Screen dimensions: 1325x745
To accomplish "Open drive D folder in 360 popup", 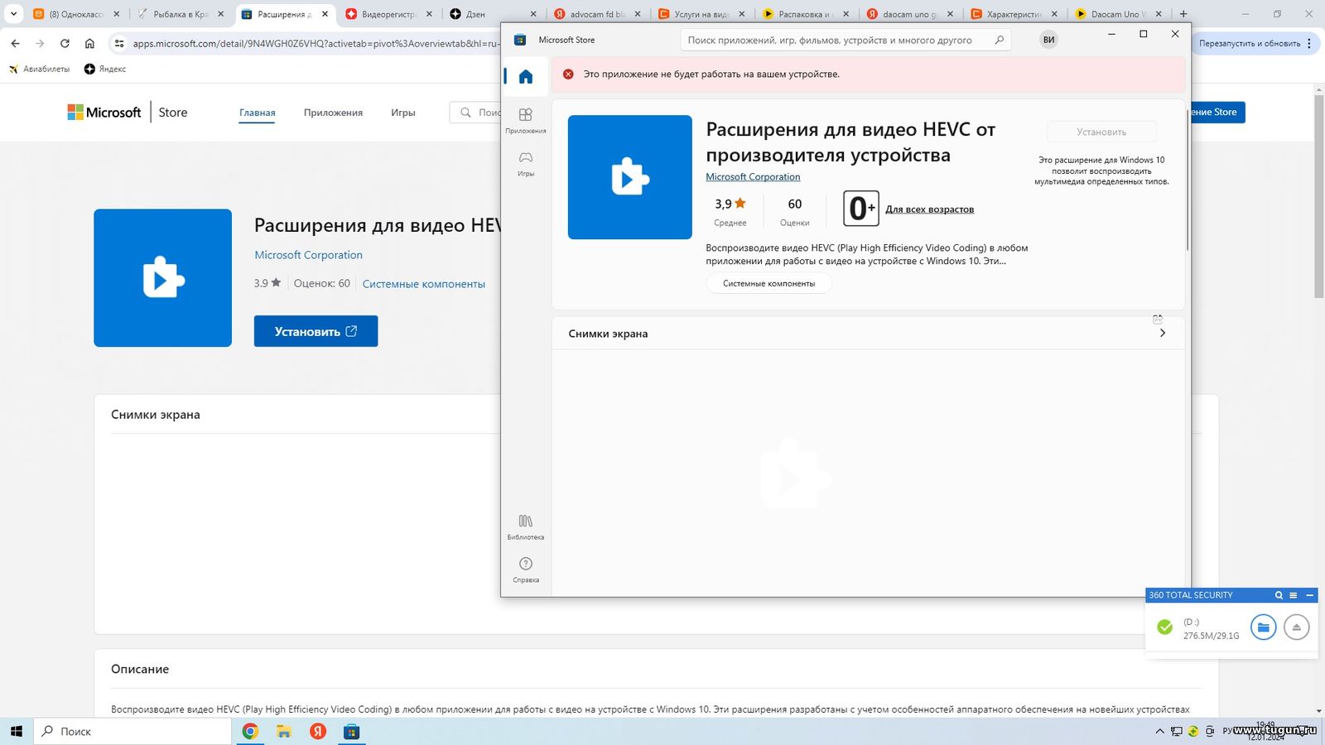I will (x=1263, y=627).
